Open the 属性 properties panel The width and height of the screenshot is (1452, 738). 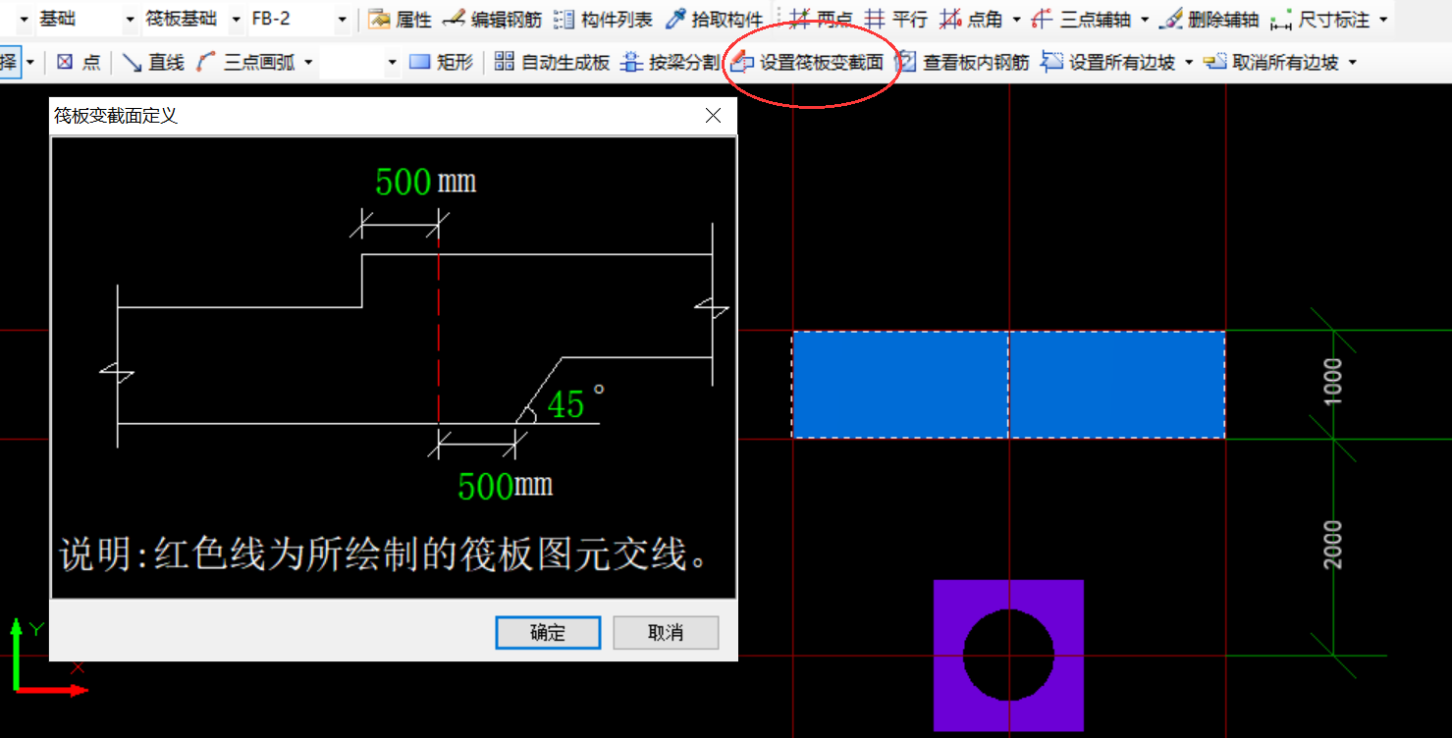click(401, 20)
